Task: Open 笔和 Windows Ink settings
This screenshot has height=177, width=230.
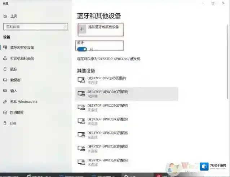Action: tap(20, 102)
